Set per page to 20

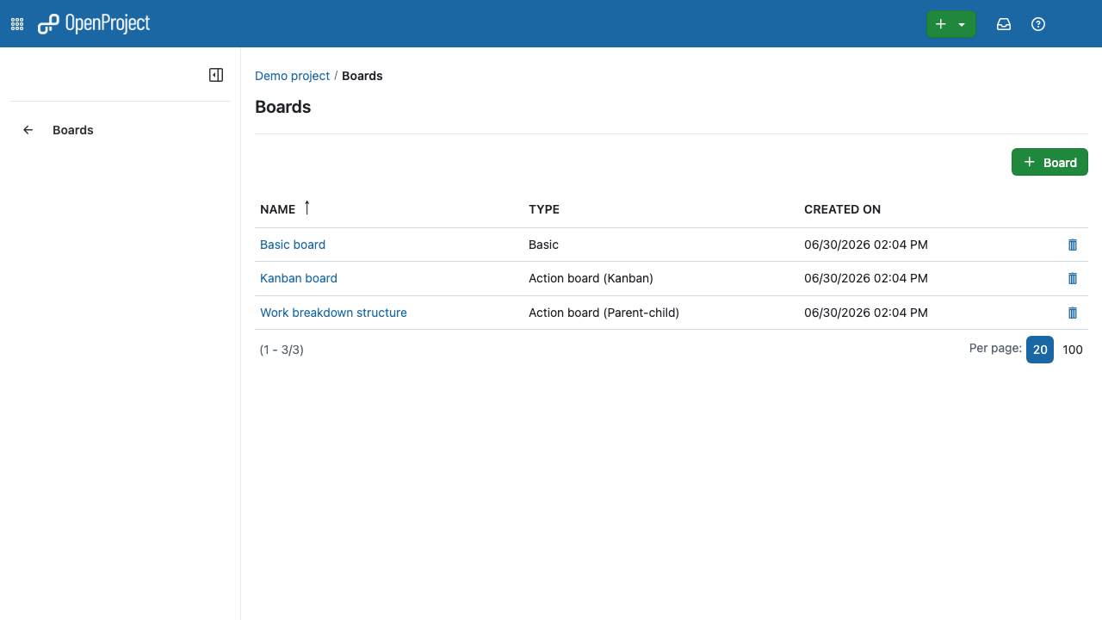(x=1040, y=350)
